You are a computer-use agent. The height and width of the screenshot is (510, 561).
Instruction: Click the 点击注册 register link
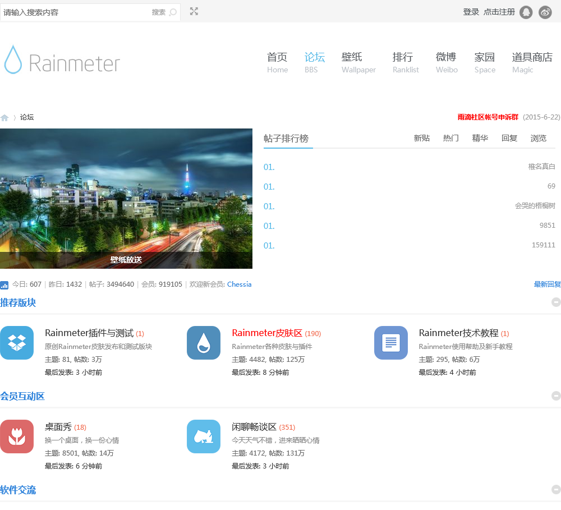499,12
